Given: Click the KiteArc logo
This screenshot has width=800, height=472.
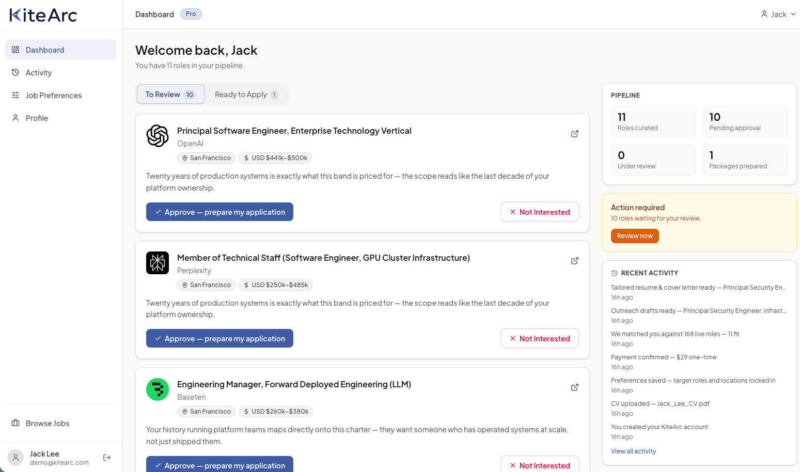Looking at the screenshot, I should point(43,15).
